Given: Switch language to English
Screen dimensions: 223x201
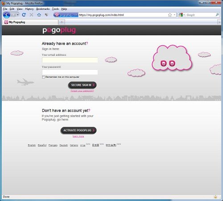Looking at the screenshot, I should (32, 145).
